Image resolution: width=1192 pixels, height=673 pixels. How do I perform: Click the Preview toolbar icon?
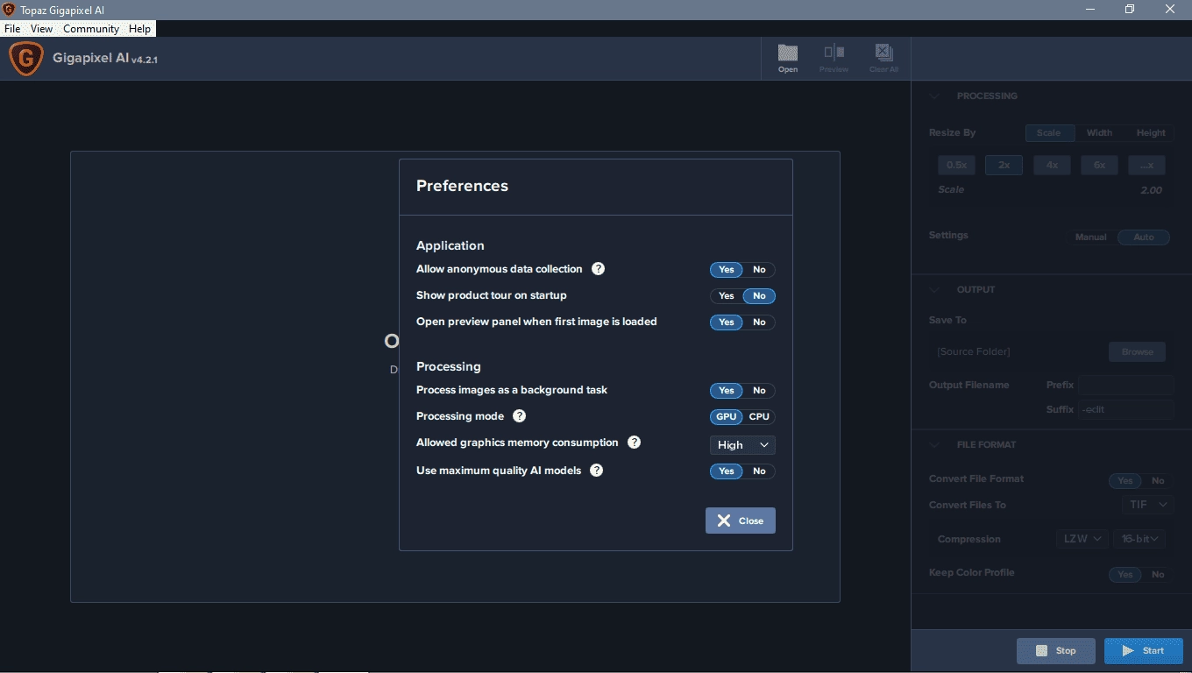tap(834, 59)
